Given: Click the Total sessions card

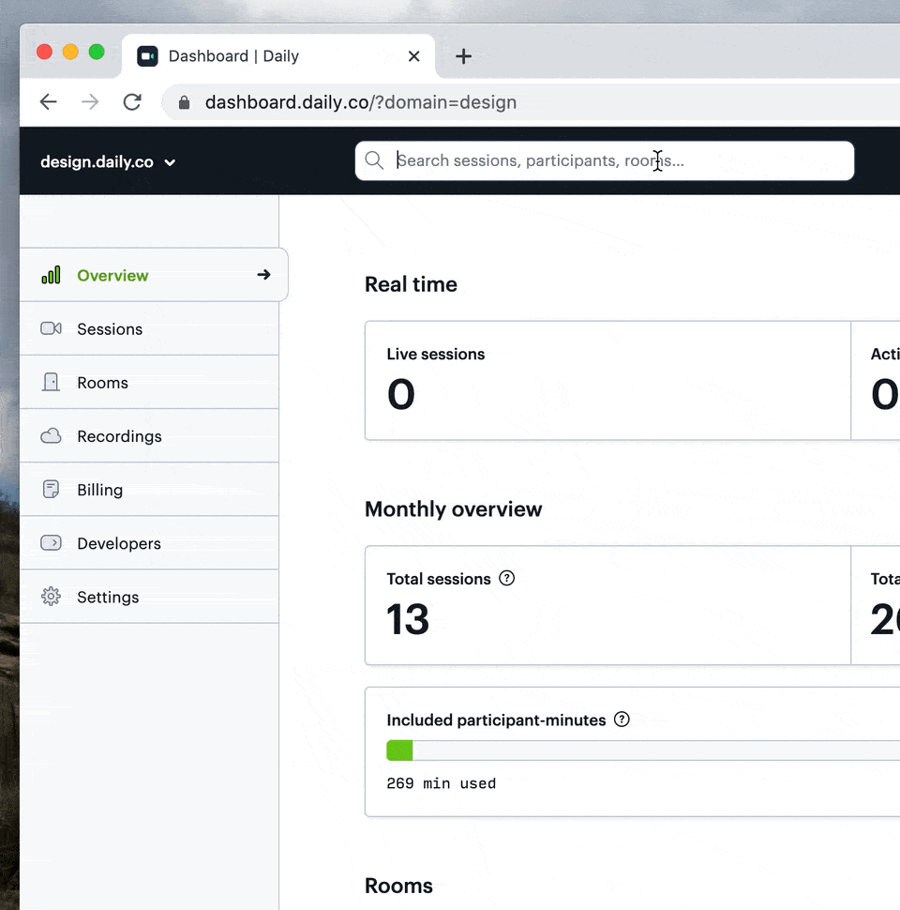Looking at the screenshot, I should [607, 605].
